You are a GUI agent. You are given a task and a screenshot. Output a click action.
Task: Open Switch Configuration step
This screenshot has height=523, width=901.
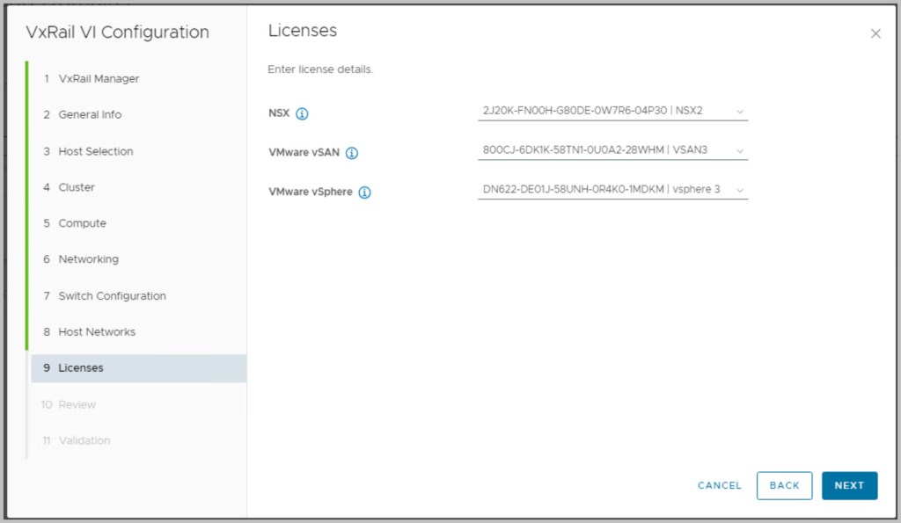pos(112,296)
